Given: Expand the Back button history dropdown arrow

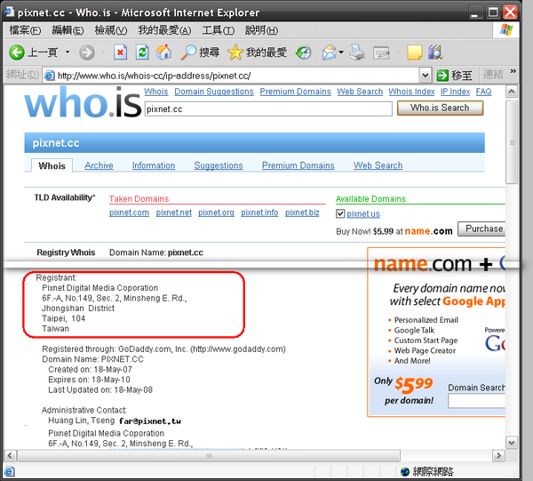Looking at the screenshot, I should [68, 52].
